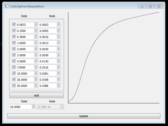Viewport: 168px width, 126px height.
Task: Increment the 3.0000 date spinner
Action: (36, 54)
